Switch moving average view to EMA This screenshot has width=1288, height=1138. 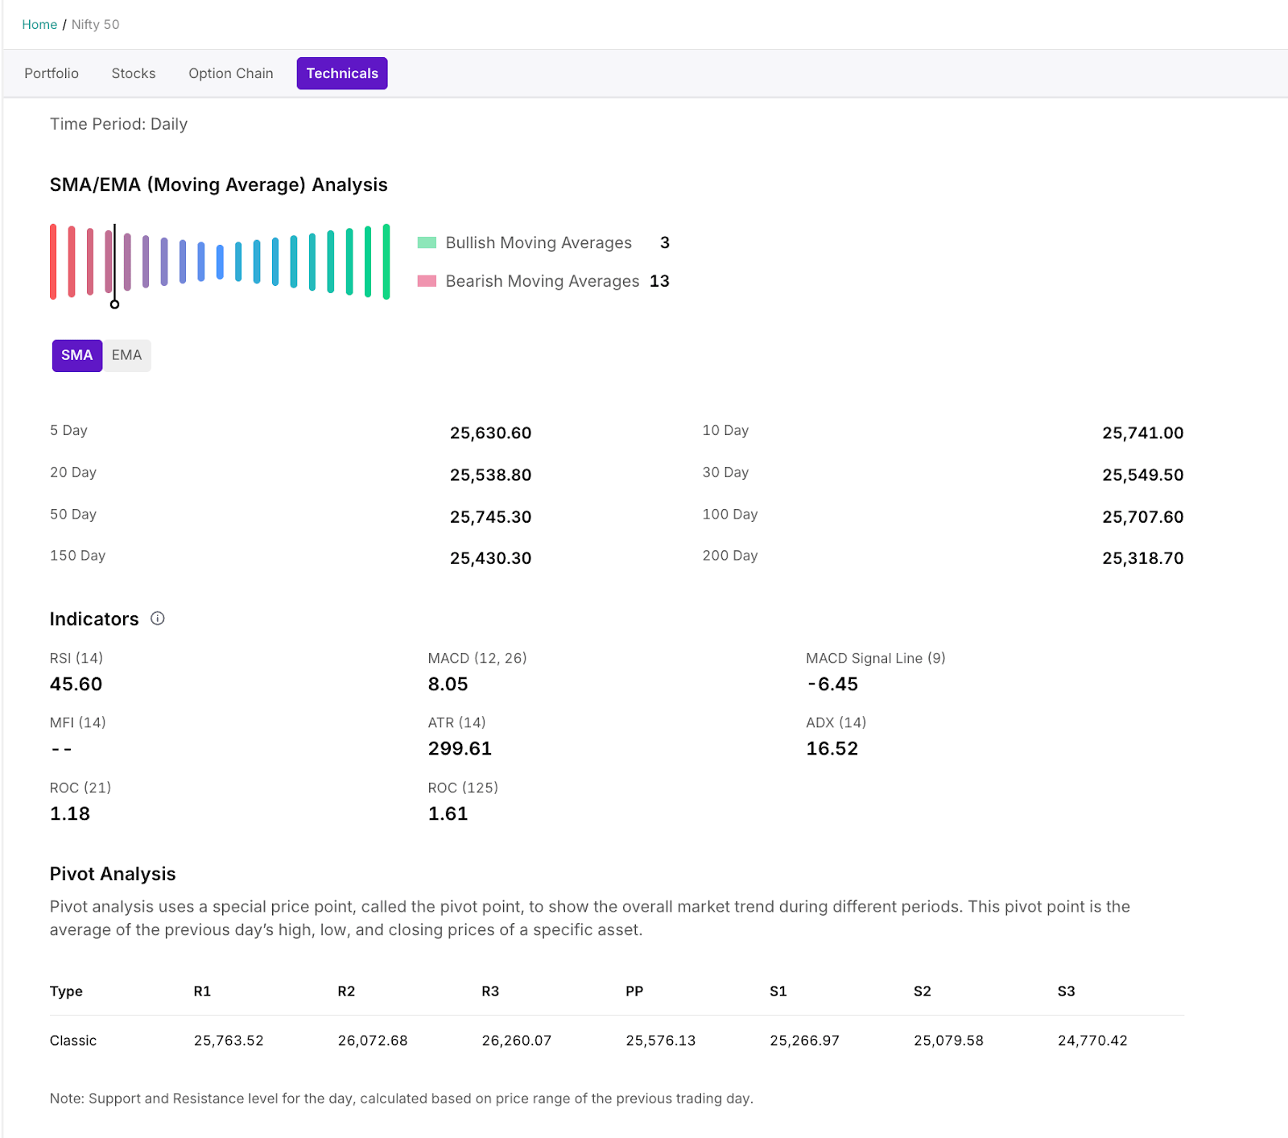click(x=126, y=355)
